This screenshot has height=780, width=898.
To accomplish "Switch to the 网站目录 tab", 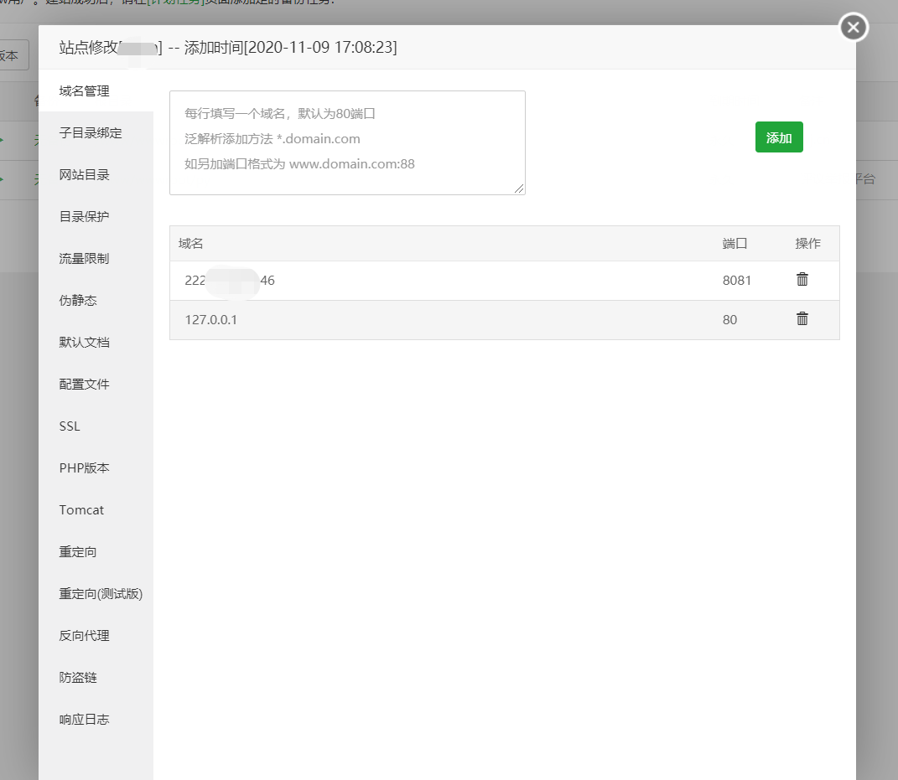I will pos(96,174).
